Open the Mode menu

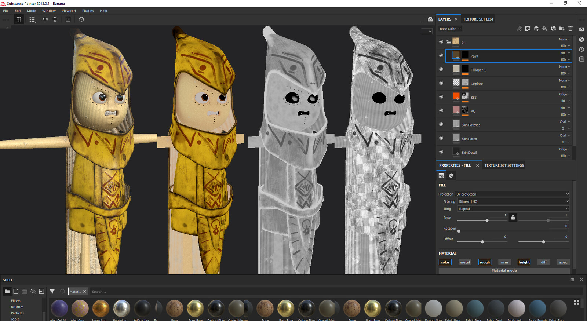(x=32, y=11)
